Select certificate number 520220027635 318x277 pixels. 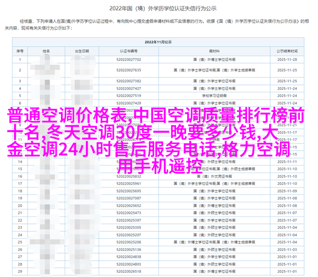[x=129, y=70]
